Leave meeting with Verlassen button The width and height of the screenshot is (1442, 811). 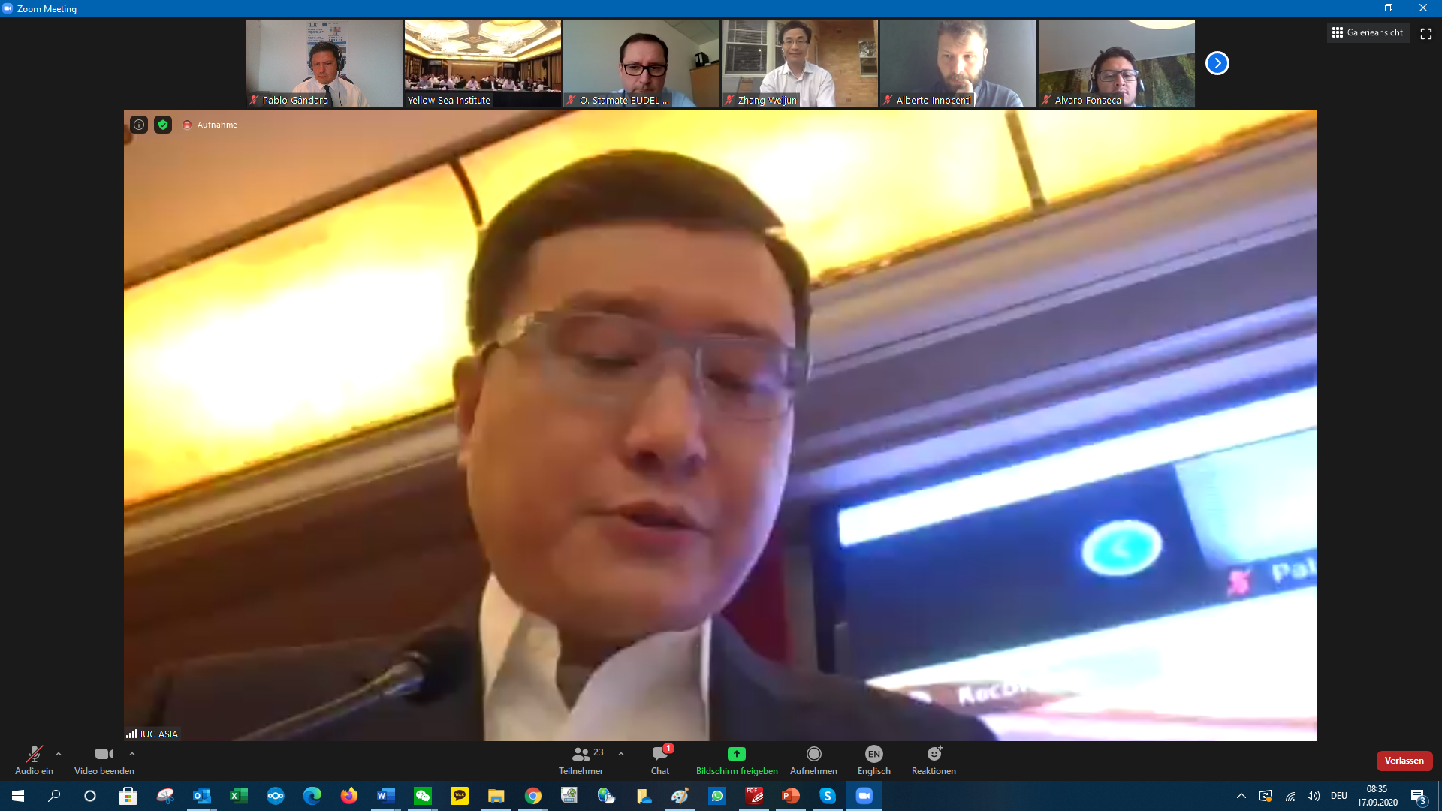[x=1404, y=761]
